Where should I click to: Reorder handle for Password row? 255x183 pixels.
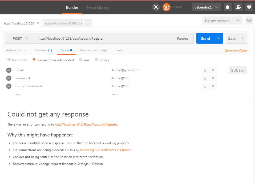coord(205,78)
